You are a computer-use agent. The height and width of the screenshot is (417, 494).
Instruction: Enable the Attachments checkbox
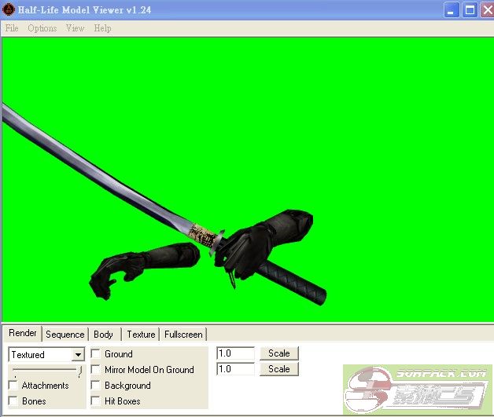click(13, 386)
